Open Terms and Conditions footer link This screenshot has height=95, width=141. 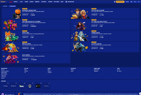tap(5, 71)
